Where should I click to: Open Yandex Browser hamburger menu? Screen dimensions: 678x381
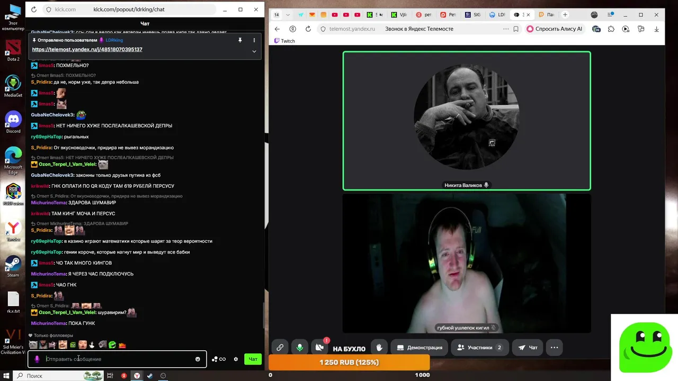[611, 15]
